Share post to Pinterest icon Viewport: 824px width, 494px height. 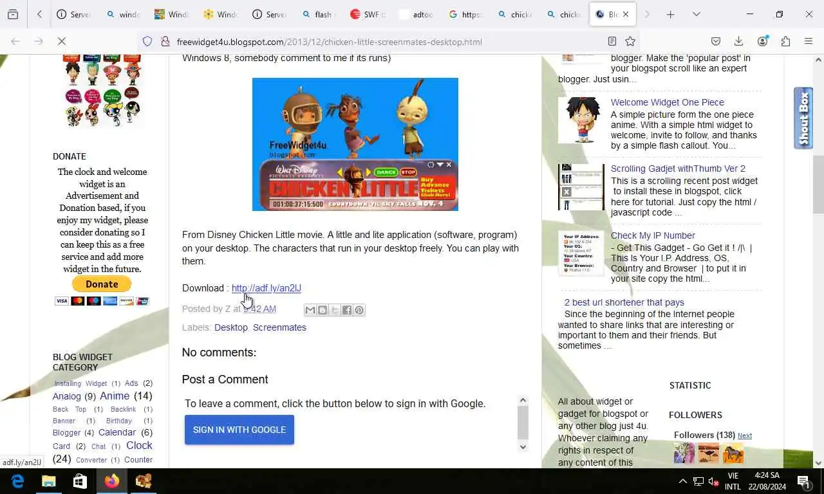point(359,310)
